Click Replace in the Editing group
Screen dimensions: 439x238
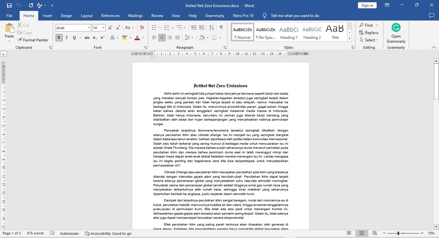[369, 33]
